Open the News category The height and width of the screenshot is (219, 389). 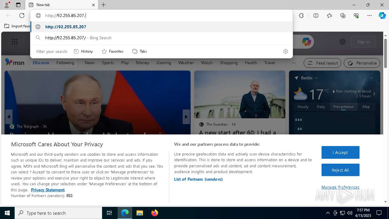point(90,63)
